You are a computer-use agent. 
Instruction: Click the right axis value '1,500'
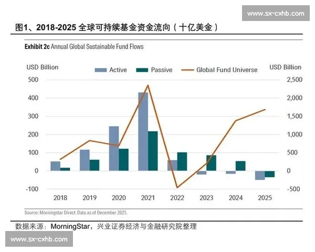pyautogui.click(x=295, y=117)
